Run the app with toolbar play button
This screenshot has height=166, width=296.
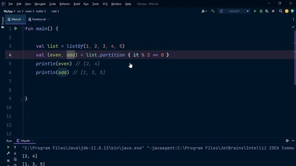tap(255, 11)
